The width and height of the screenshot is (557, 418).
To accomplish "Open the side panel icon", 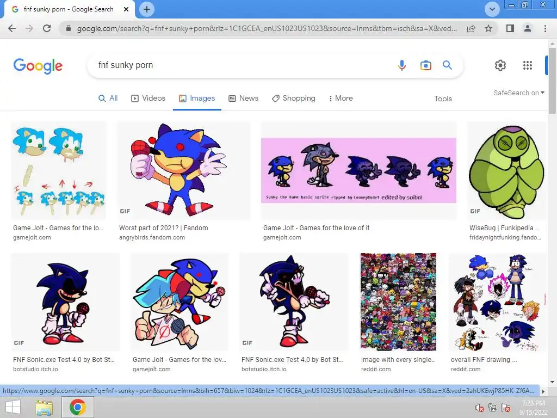I will tap(510, 28).
